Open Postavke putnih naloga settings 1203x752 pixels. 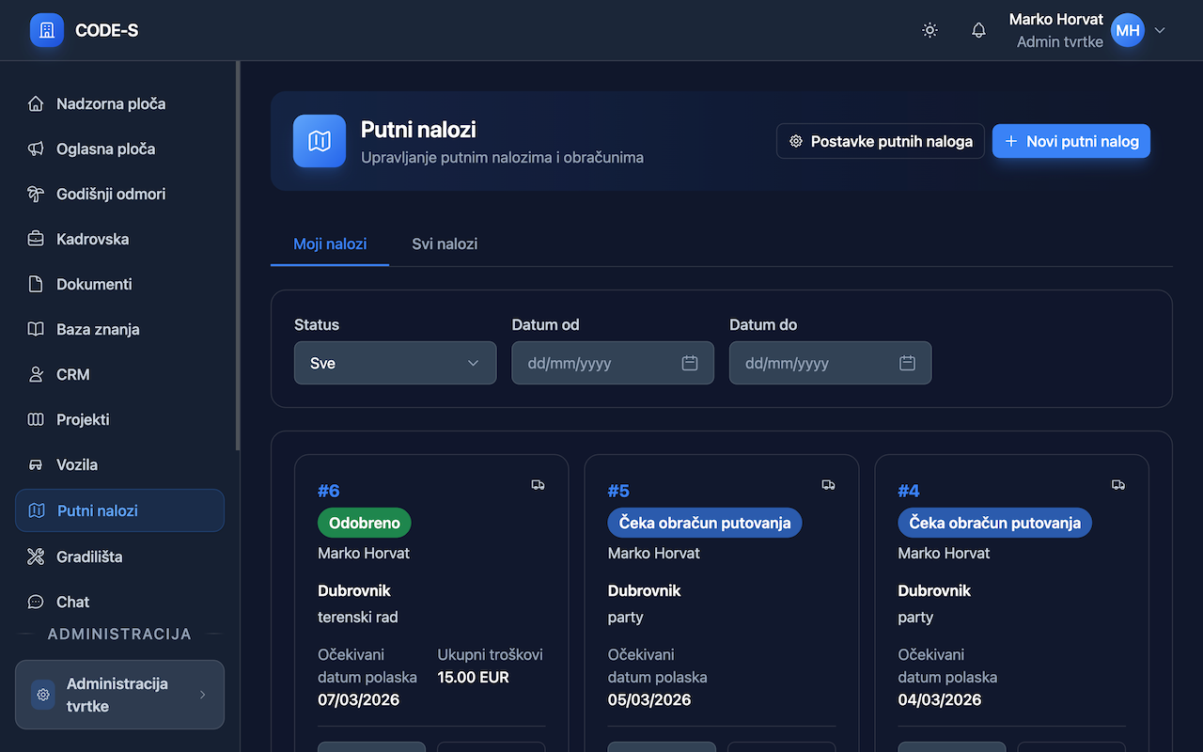(880, 141)
